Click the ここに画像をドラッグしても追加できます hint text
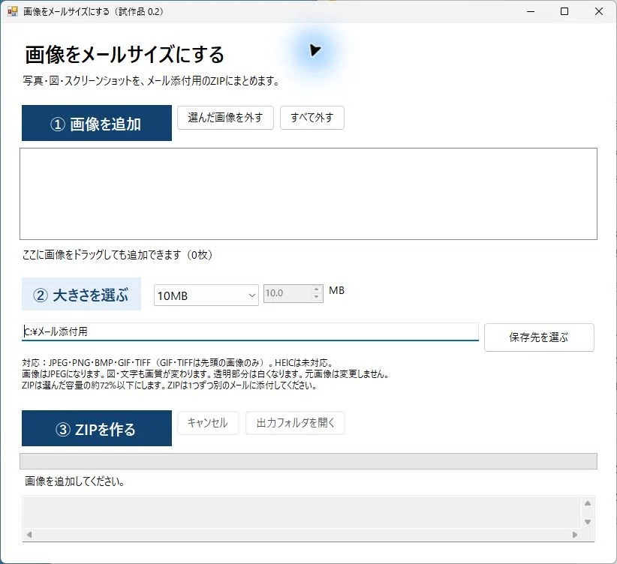Image resolution: width=617 pixels, height=564 pixels. coord(118,255)
